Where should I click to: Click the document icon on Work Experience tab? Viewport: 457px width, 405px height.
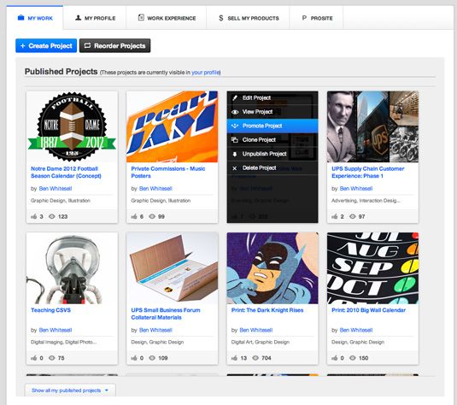[141, 17]
